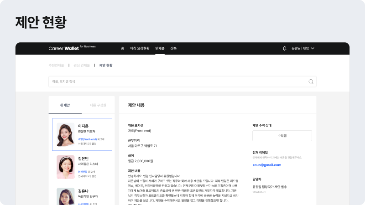Click the 개발(Front-end) position value
Screen dimensions: 365x205
tap(140, 131)
